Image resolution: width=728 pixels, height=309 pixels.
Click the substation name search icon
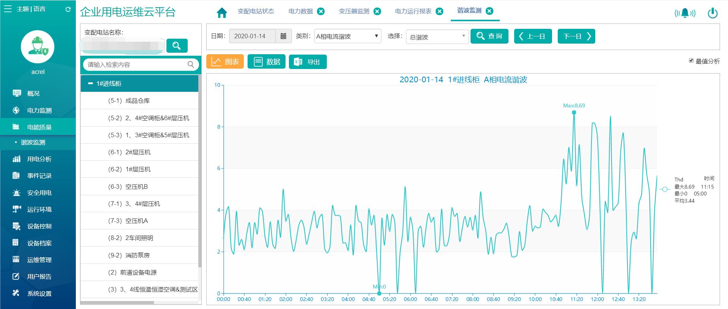coord(177,46)
